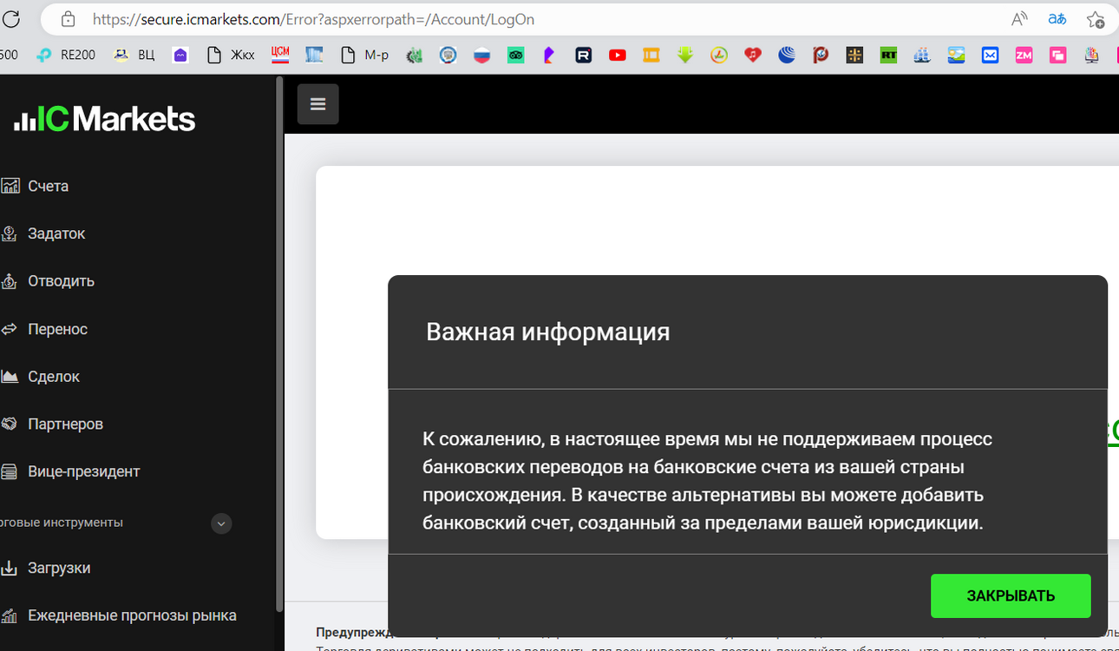This screenshot has height=651, width=1119.
Task: Open the pink ZM bookmark icon
Action: pyautogui.click(x=1024, y=55)
